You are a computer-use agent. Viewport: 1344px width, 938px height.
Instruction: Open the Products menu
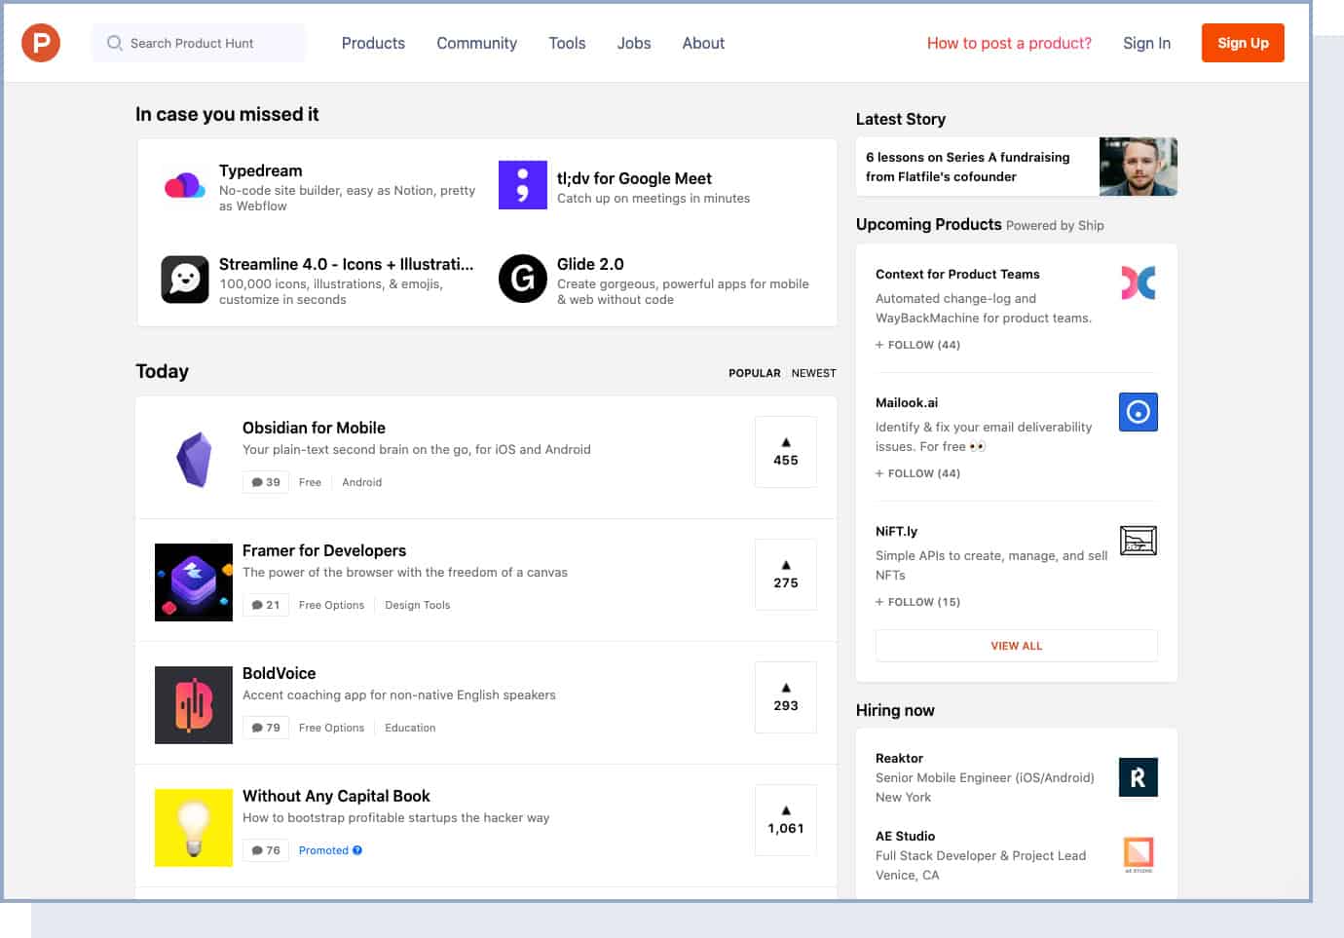pos(373,43)
